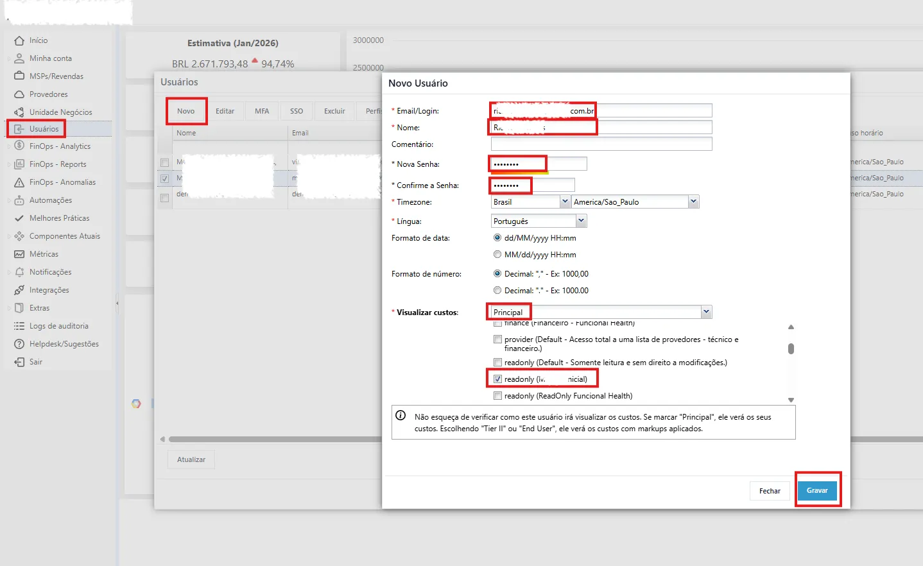Select dd/MM/yyyy HH:mm date format
The height and width of the screenshot is (566, 923).
(497, 237)
